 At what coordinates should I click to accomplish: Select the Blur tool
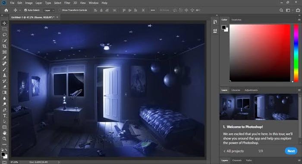4,98
